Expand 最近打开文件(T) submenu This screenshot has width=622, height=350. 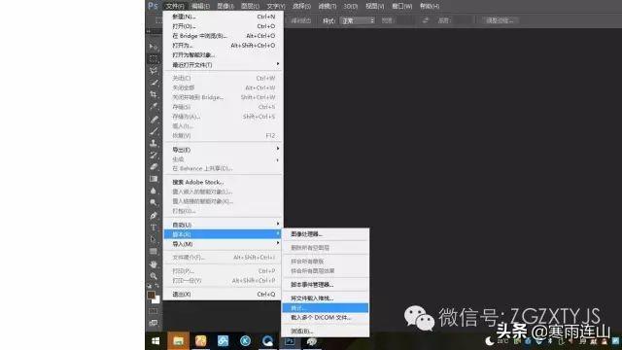(x=223, y=65)
